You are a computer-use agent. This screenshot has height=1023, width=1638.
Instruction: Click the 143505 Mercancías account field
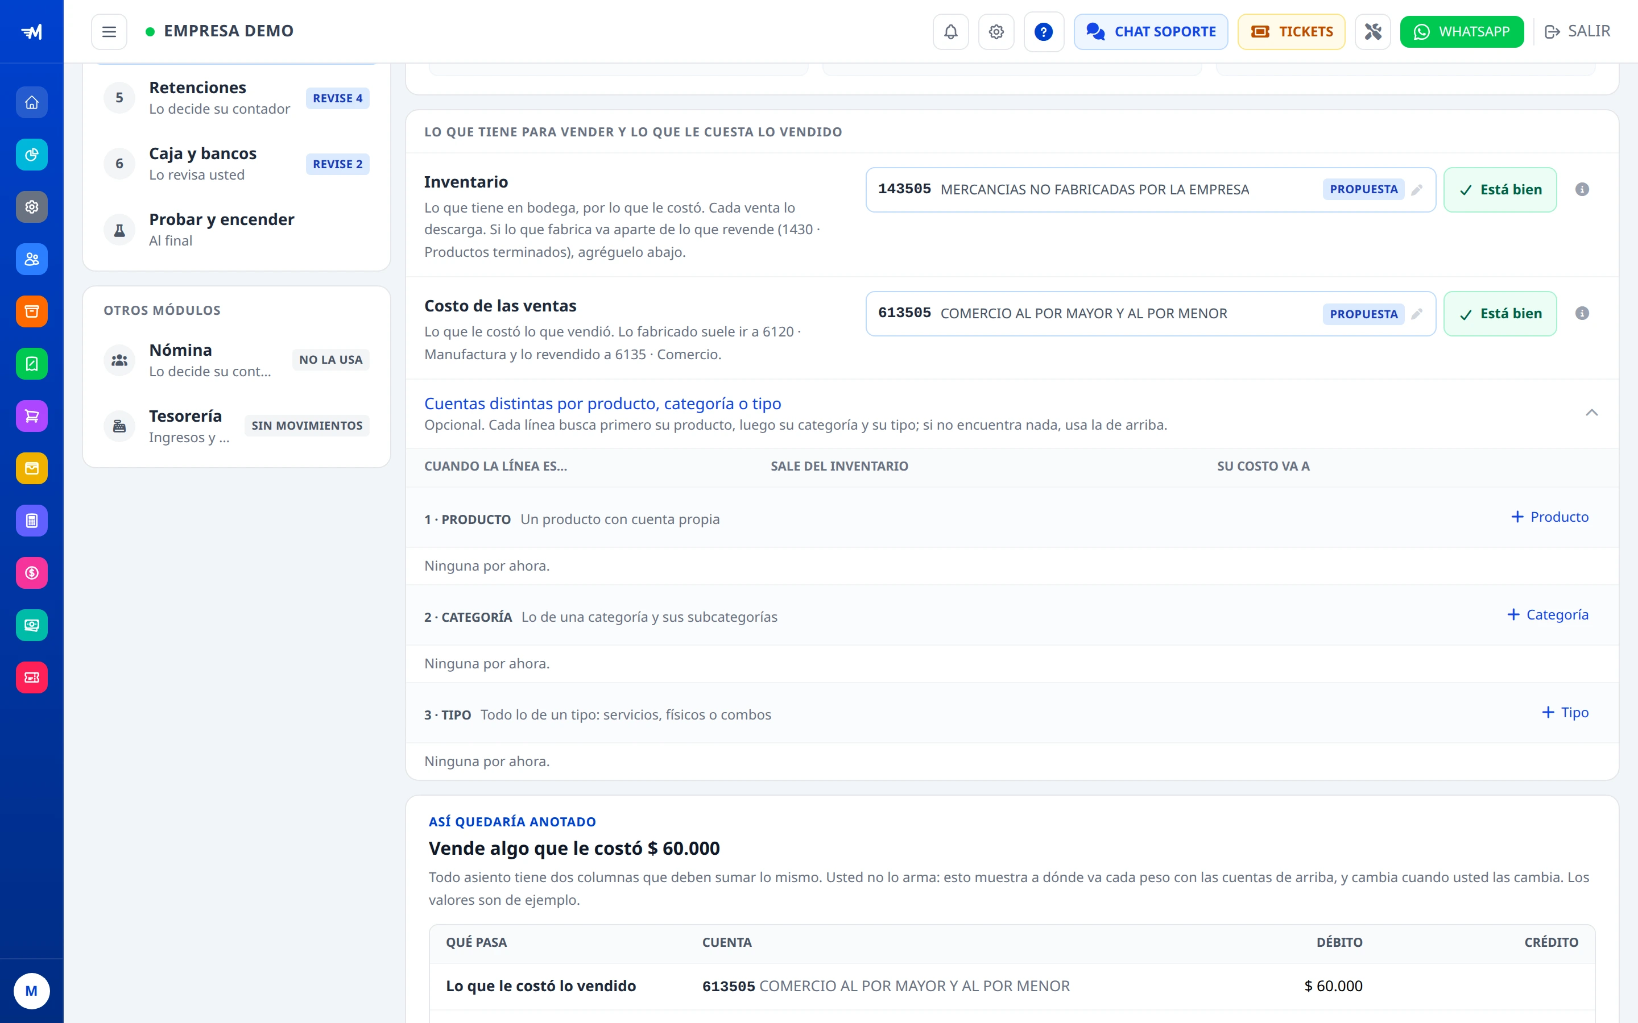[1151, 189]
